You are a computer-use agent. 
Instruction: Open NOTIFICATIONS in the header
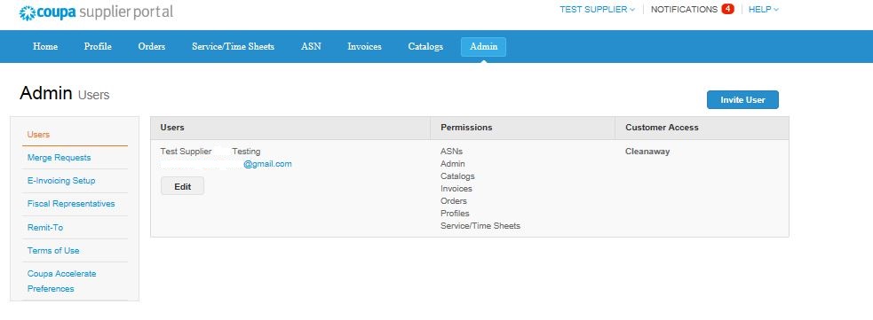pyautogui.click(x=684, y=10)
